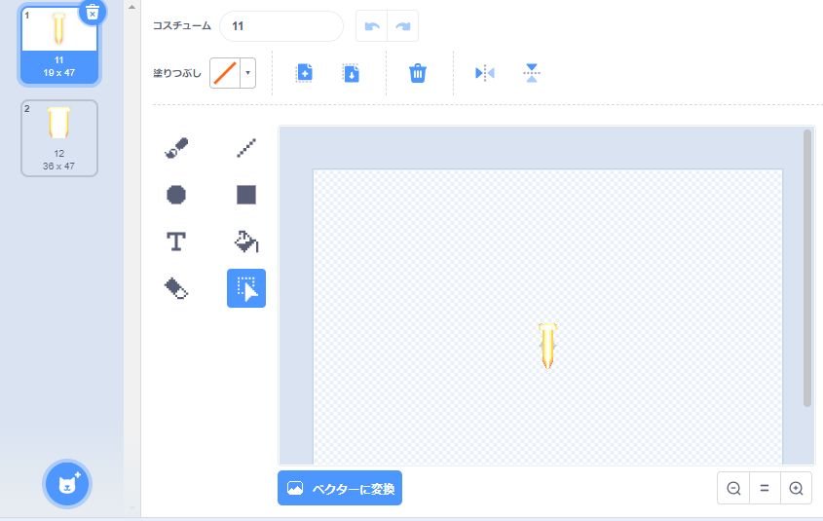Zoom in on the canvas
Viewport: 823px width, 521px height.
pyautogui.click(x=797, y=489)
